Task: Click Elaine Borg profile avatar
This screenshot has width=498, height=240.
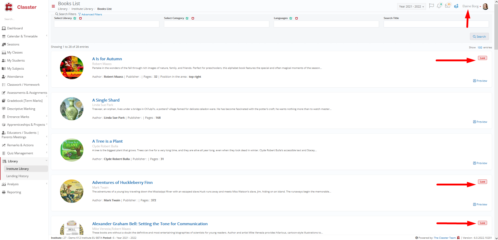Action: tap(485, 6)
